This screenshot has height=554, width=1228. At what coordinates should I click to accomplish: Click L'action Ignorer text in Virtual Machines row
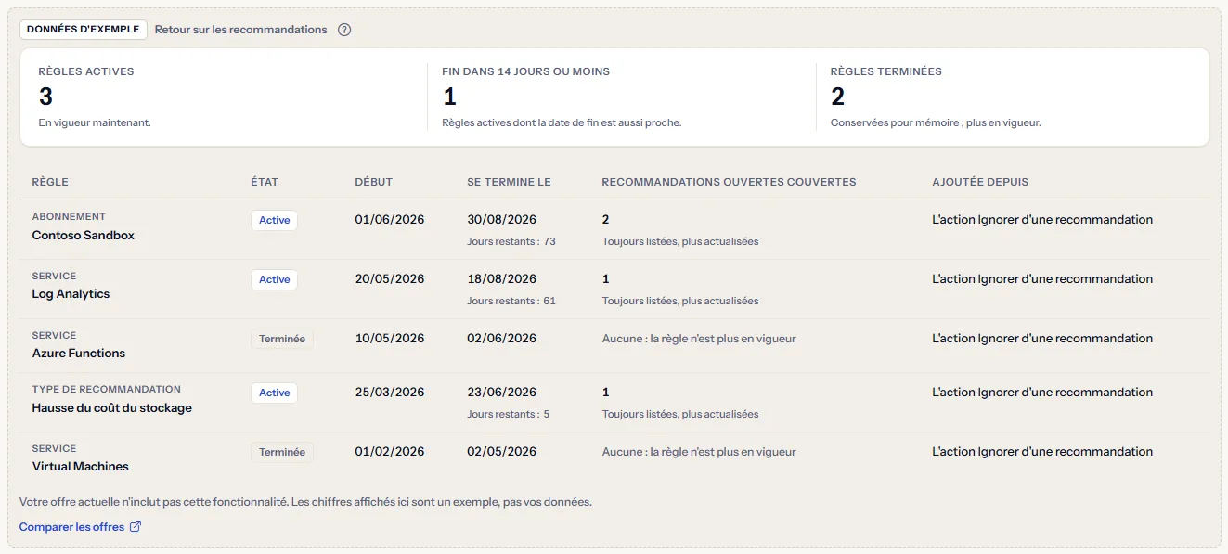coord(1042,452)
